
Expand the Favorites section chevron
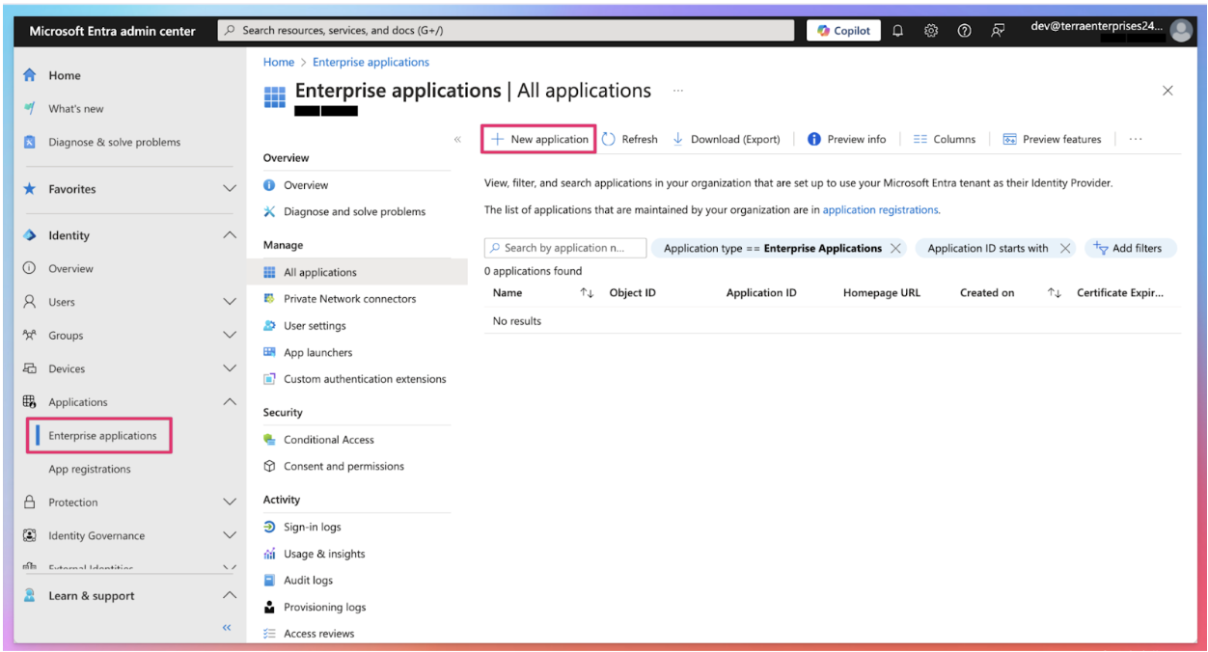coord(230,189)
